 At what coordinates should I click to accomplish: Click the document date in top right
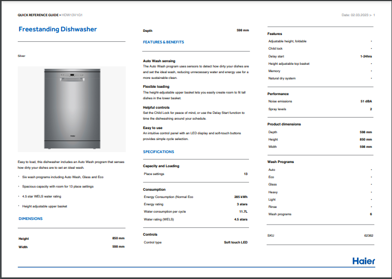coord(355,15)
